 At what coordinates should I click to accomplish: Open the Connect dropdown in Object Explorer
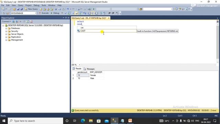point(6,21)
